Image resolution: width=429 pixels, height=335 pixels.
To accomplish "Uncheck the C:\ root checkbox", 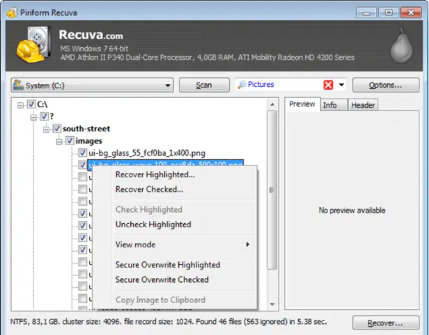I will pos(31,104).
